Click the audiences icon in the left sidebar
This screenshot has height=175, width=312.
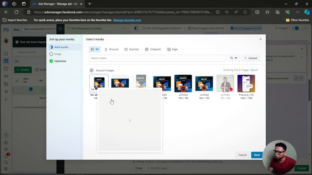(x=6, y=76)
